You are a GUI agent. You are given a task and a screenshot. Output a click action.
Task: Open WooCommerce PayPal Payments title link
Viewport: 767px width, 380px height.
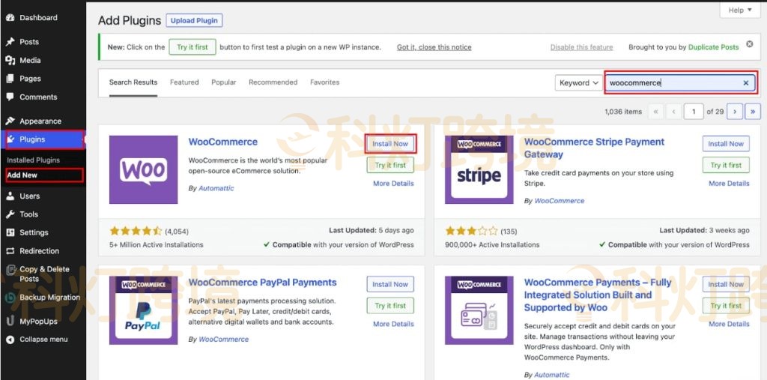tap(263, 283)
